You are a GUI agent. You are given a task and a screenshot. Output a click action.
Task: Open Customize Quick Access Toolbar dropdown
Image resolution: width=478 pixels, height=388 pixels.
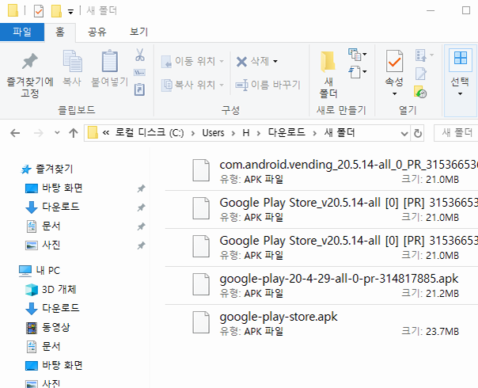[70, 12]
